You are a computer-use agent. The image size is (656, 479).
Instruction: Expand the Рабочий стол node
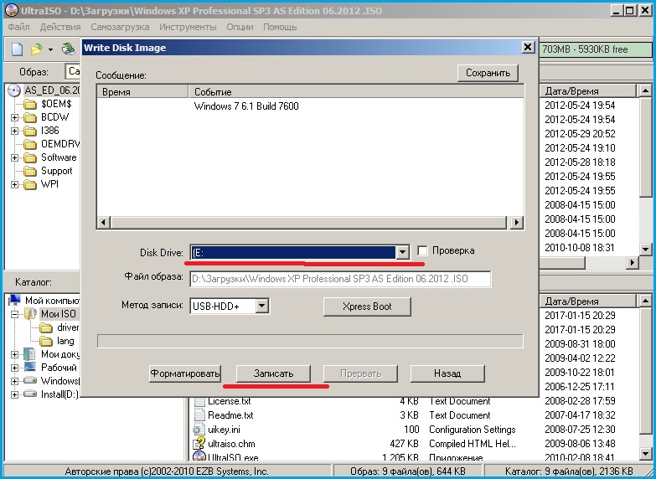point(14,368)
